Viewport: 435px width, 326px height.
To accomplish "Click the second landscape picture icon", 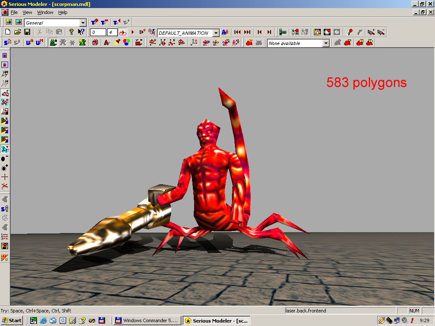I will [19, 22].
